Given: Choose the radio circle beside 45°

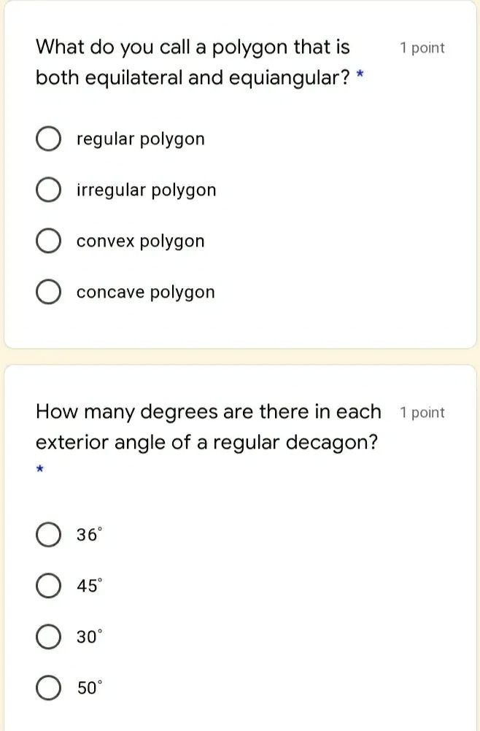Looking at the screenshot, I should [48, 586].
